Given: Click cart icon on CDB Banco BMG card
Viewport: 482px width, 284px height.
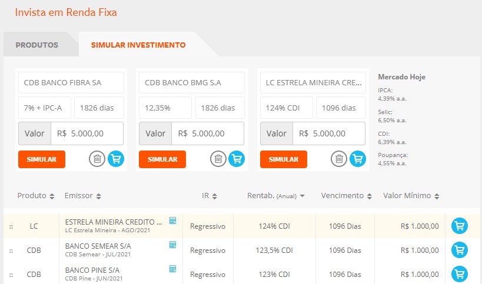Looking at the screenshot, I should [x=237, y=159].
